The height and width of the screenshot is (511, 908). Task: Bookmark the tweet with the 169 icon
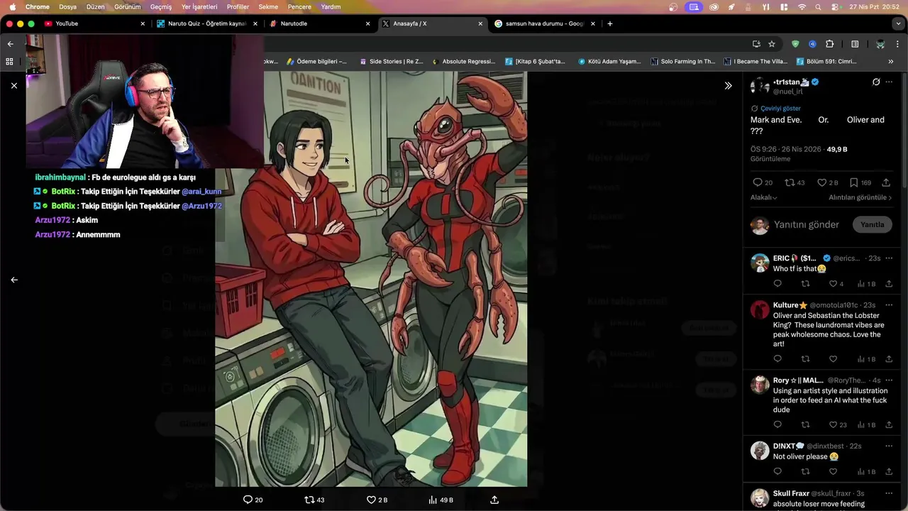click(860, 182)
